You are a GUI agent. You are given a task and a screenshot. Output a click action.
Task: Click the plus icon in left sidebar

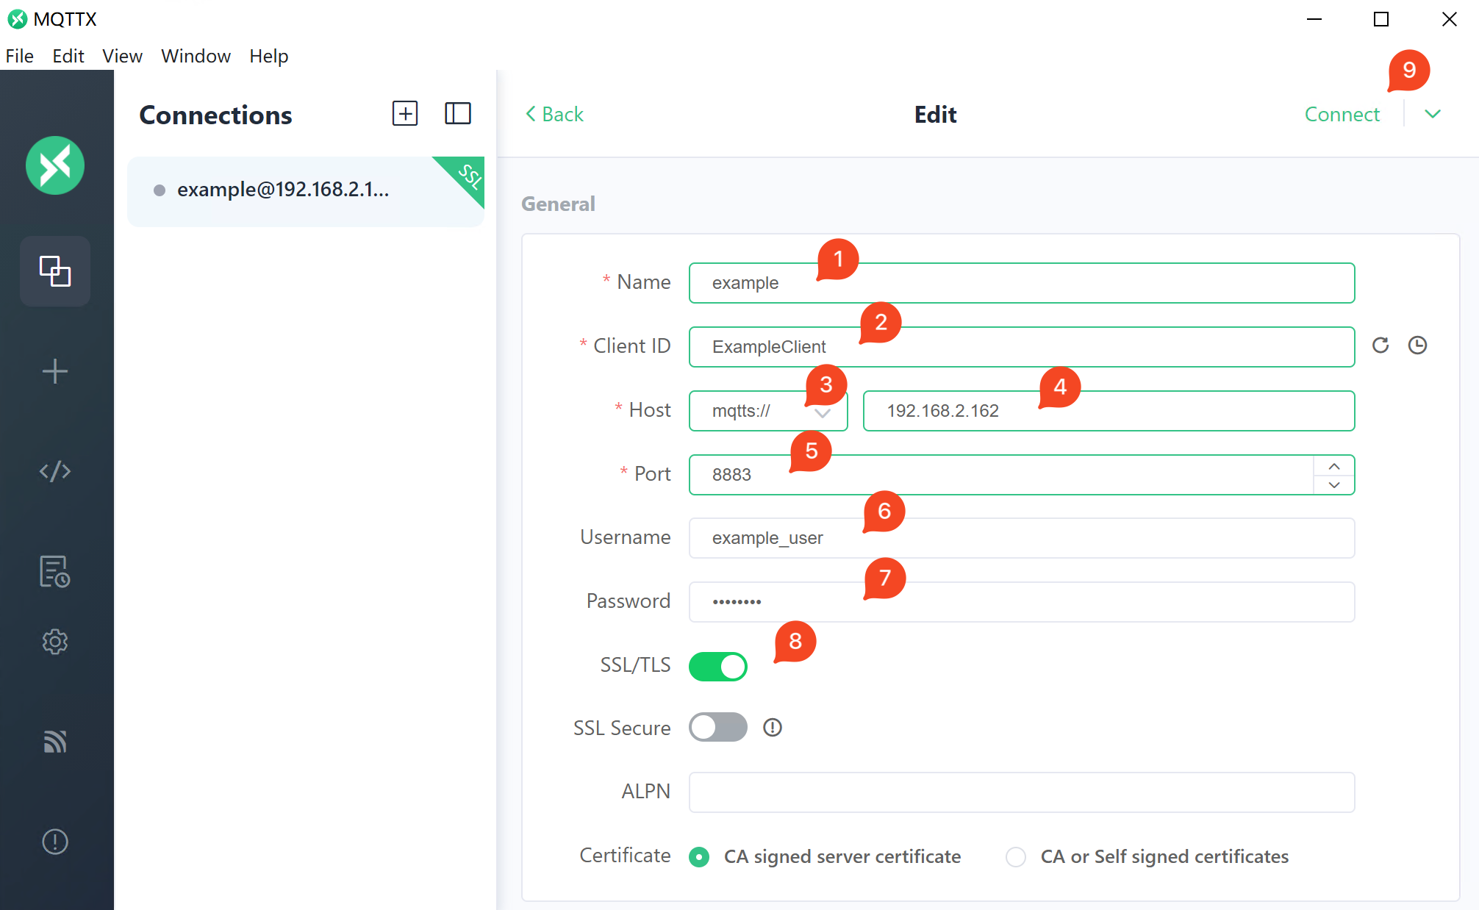point(55,371)
